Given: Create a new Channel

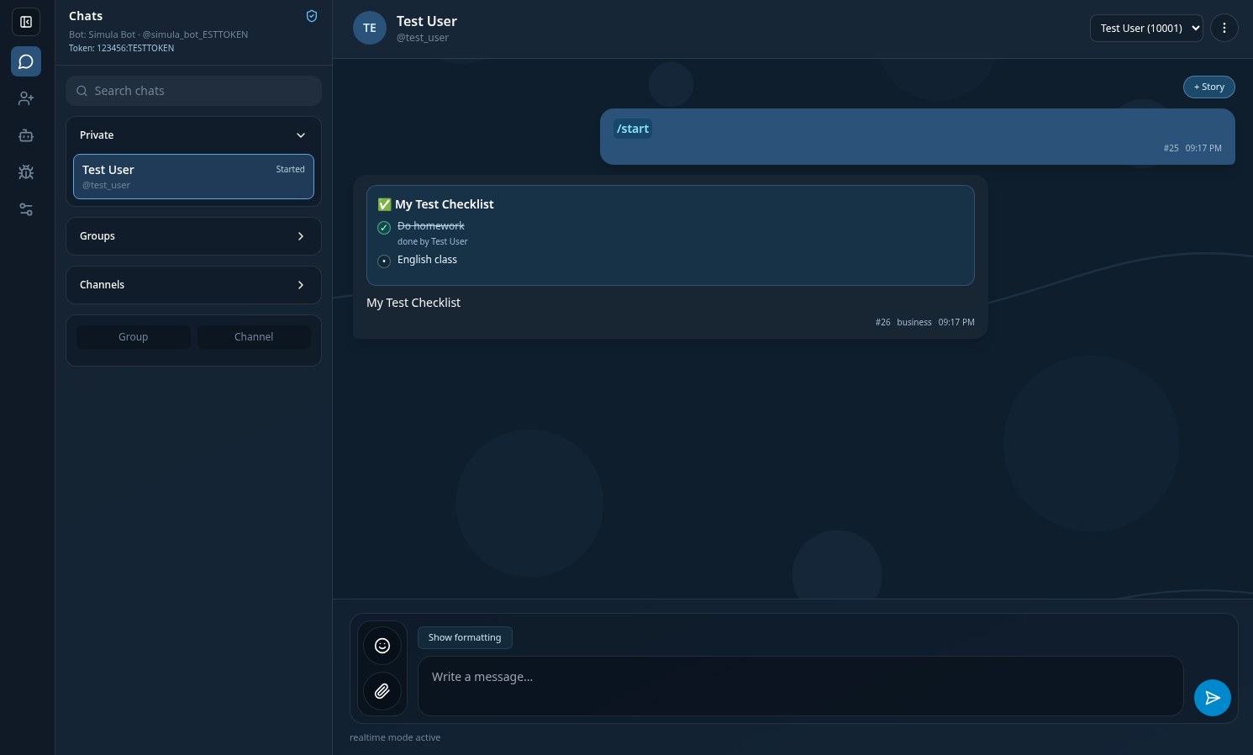Looking at the screenshot, I should coord(254,336).
